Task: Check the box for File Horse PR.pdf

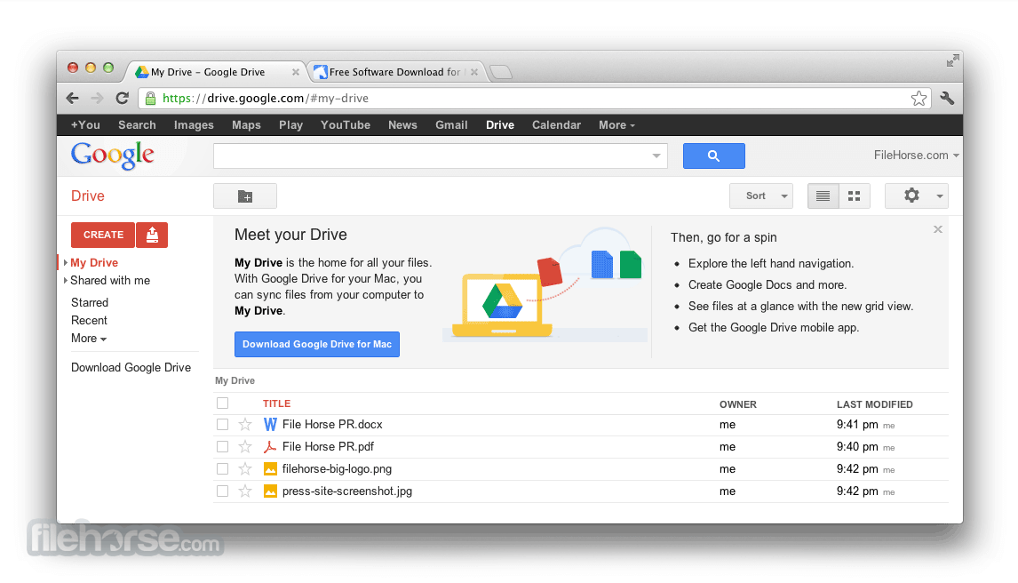Action: point(223,447)
